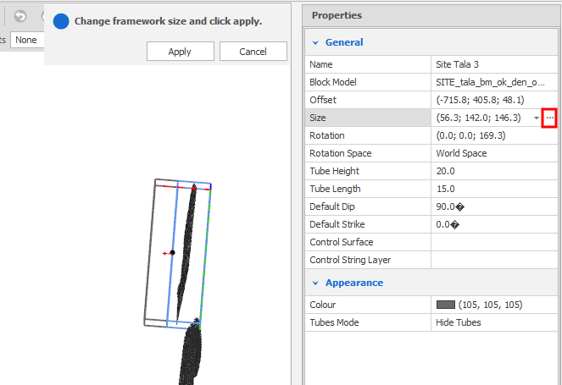562x385 pixels.
Task: Click the undo arrow icon in toolbar
Action: coord(20,16)
